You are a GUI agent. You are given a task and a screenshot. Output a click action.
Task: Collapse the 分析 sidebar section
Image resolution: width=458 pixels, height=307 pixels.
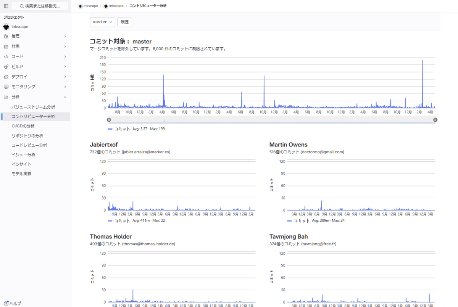[x=65, y=97]
